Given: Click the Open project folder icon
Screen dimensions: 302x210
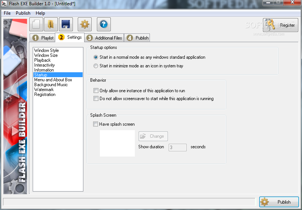Looking at the screenshot, I should tap(51, 24).
